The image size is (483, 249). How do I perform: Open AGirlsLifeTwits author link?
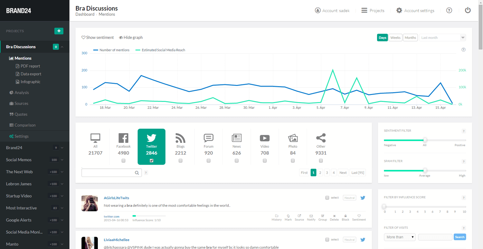(117, 198)
